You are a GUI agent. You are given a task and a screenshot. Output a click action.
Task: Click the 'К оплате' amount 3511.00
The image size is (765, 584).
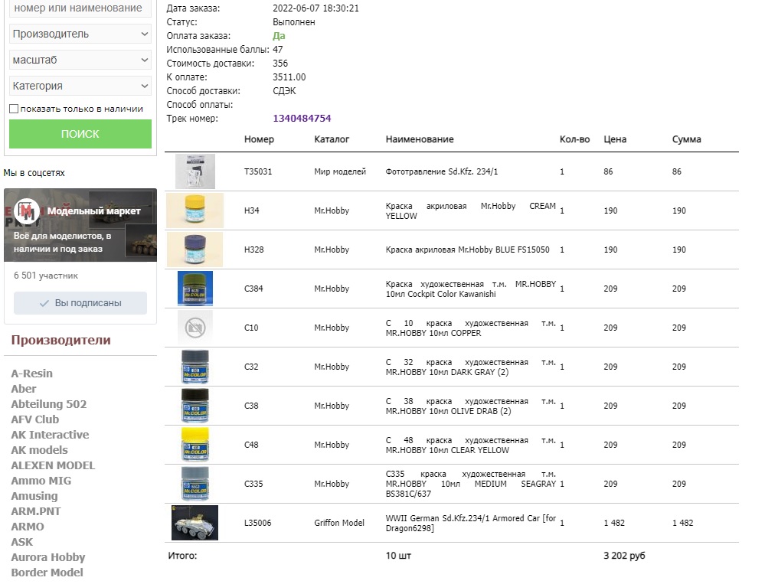(289, 77)
